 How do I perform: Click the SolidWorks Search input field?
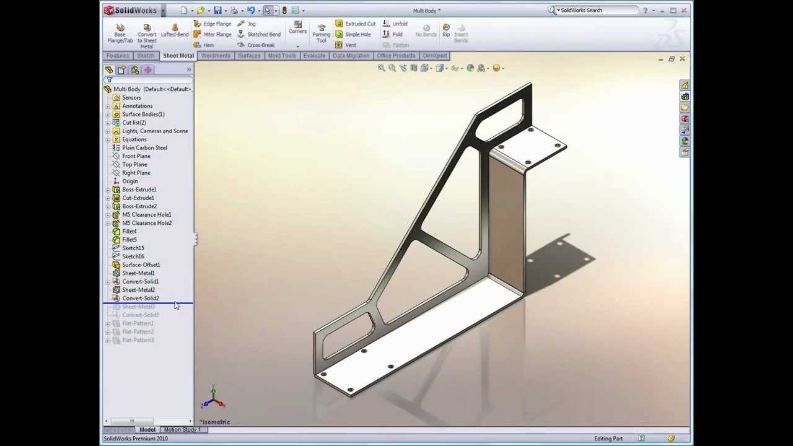pyautogui.click(x=598, y=11)
